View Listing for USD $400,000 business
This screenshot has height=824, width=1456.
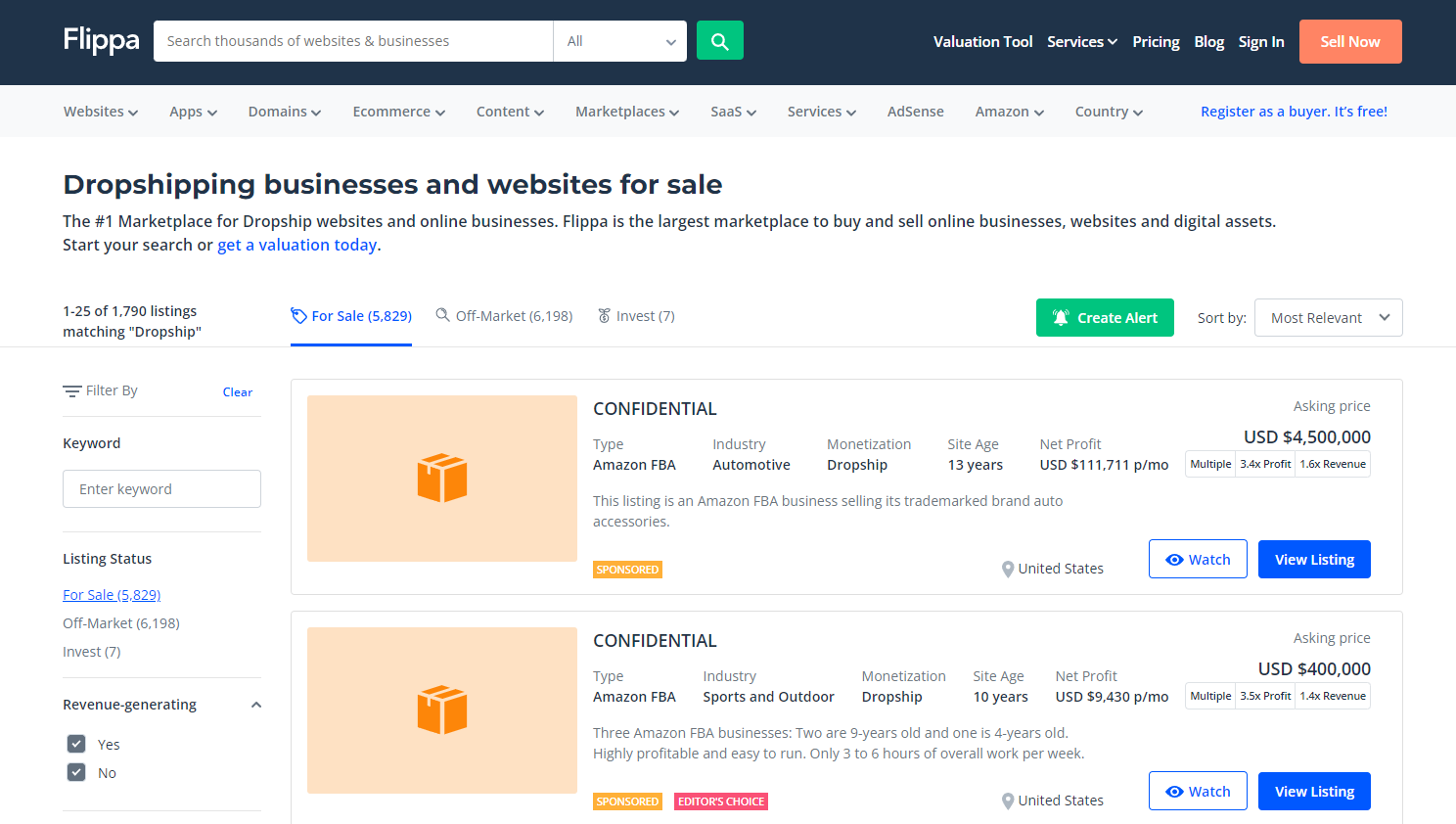coord(1314,791)
